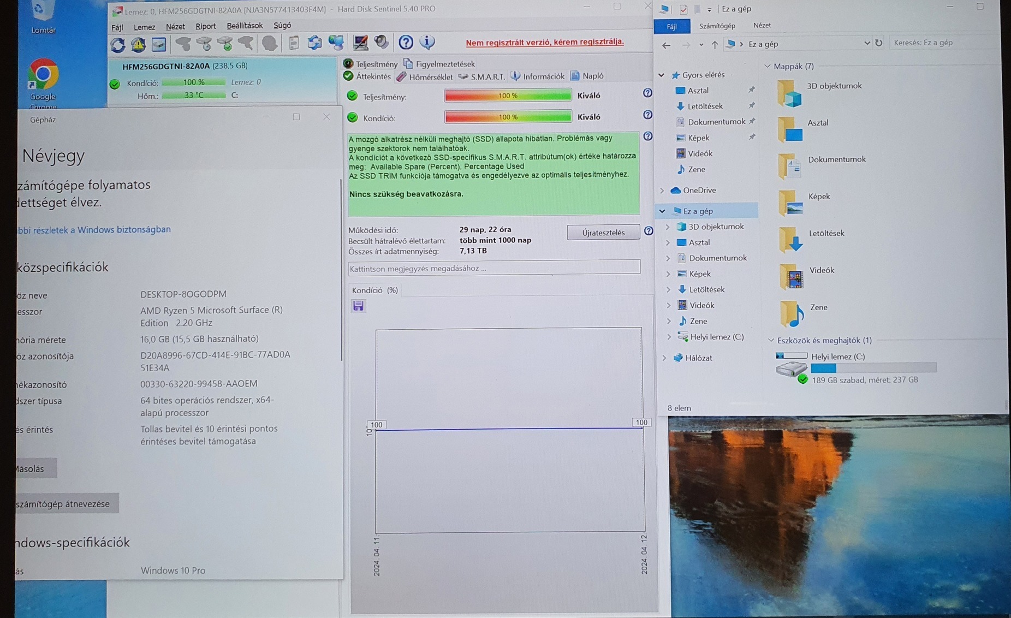The width and height of the screenshot is (1011, 618).
Task: Refresh the Explorer address bar location
Action: click(x=878, y=43)
